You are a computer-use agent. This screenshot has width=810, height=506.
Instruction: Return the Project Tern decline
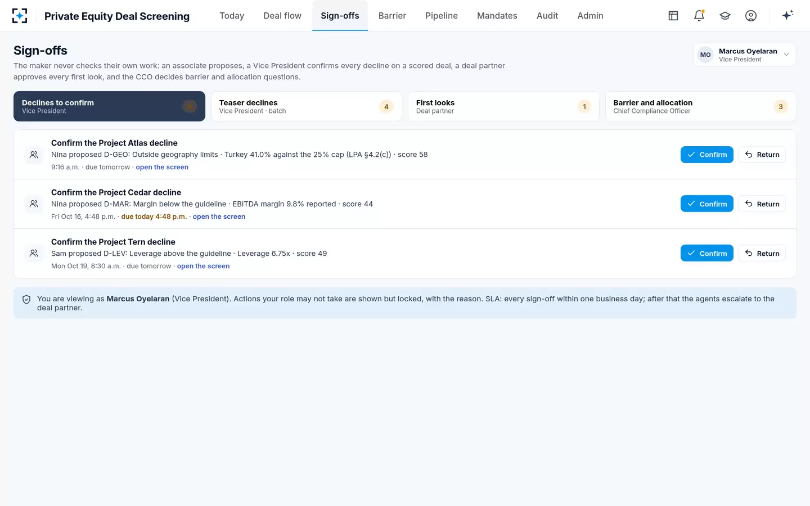pos(762,254)
